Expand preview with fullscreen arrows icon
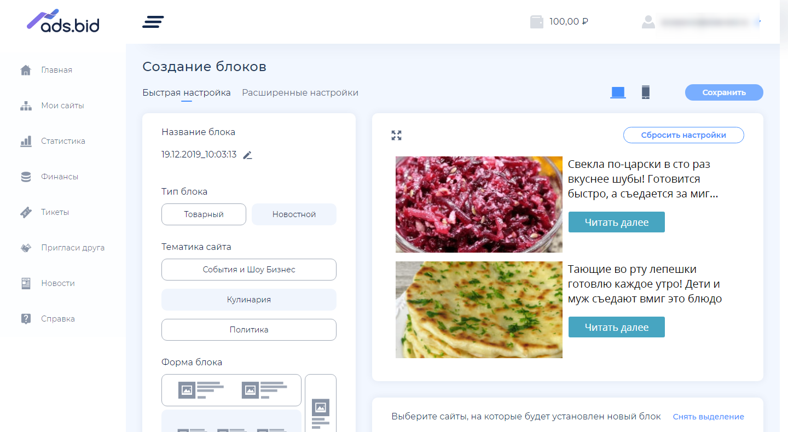 [397, 136]
